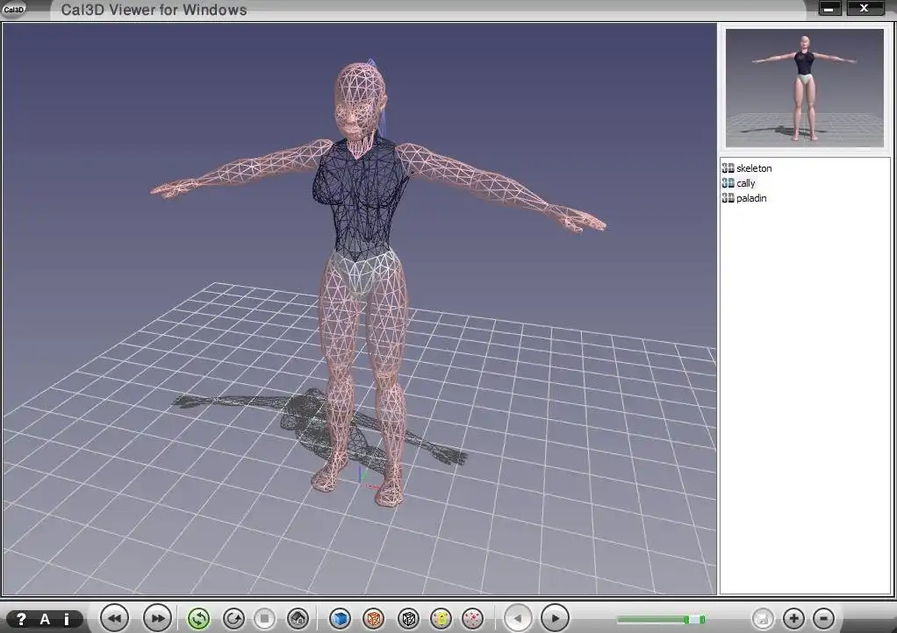Click the rewind double-arrow button
The height and width of the screenshot is (633, 897).
(114, 618)
